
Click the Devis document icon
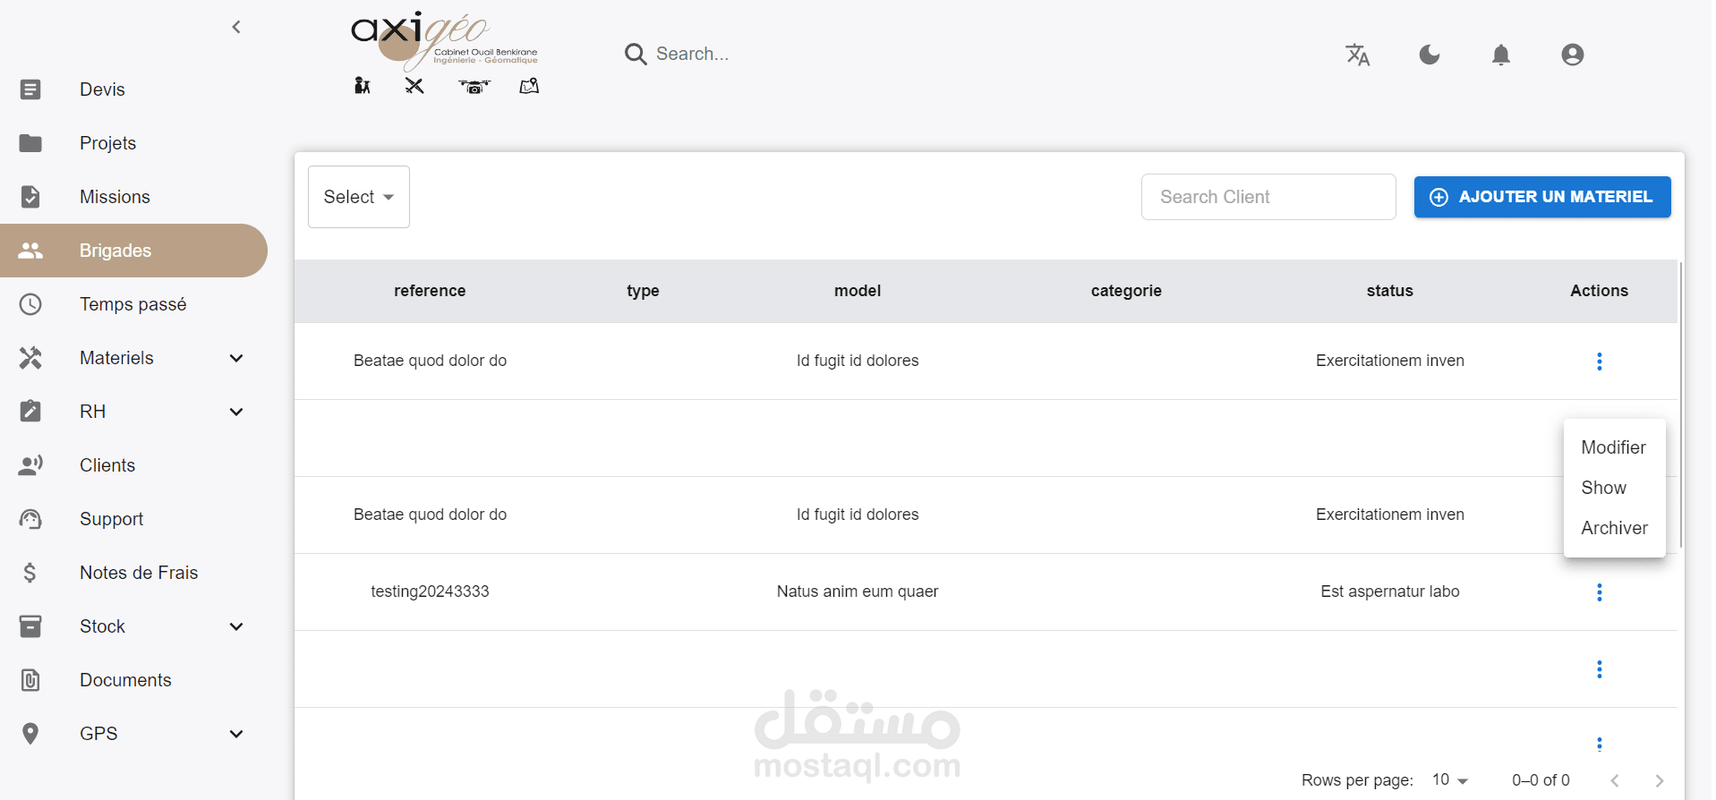click(30, 89)
